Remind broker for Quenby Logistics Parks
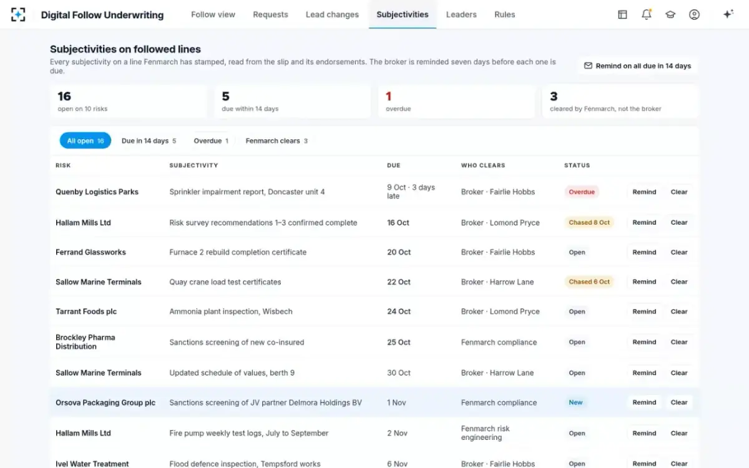The height and width of the screenshot is (468, 749). pos(644,192)
